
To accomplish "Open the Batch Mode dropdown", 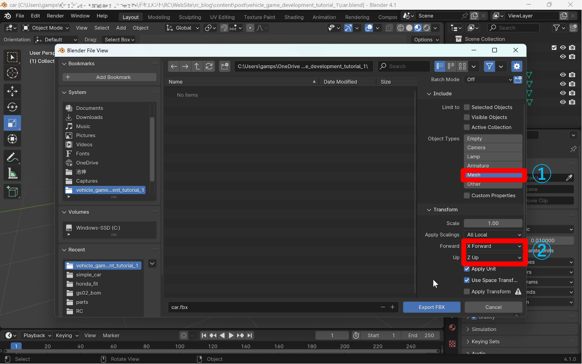I will coord(489,80).
